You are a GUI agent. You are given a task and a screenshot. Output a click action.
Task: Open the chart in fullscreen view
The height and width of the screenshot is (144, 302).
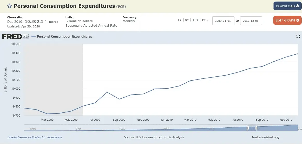[298, 37]
